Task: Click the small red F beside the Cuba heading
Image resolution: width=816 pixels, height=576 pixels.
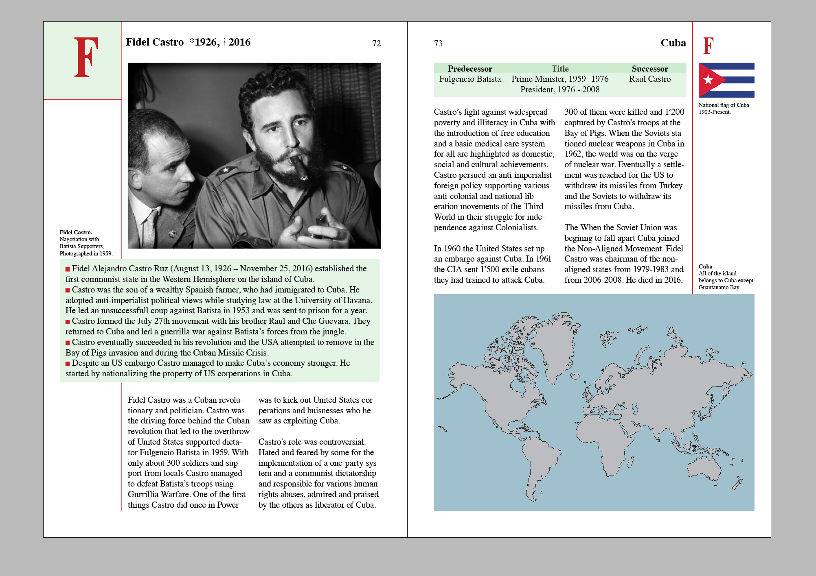Action: tap(708, 46)
